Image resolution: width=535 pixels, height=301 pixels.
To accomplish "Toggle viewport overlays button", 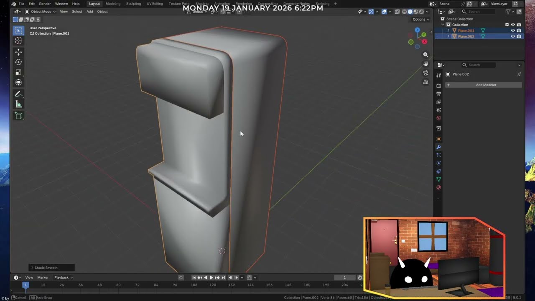I will tap(384, 12).
